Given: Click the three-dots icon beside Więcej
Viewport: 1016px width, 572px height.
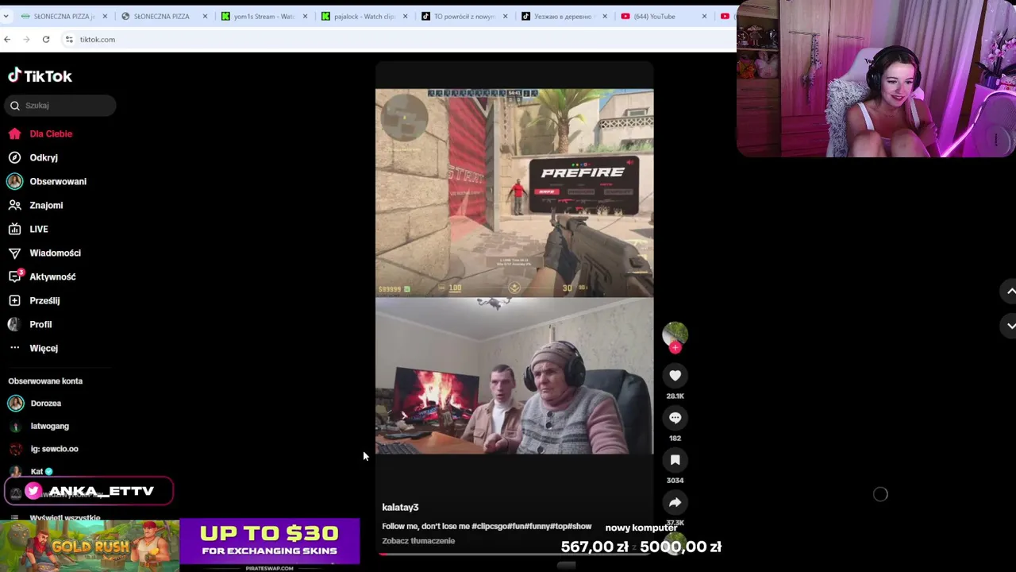Looking at the screenshot, I should click(14, 348).
